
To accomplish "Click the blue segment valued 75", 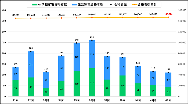I will tap(46, 80).
